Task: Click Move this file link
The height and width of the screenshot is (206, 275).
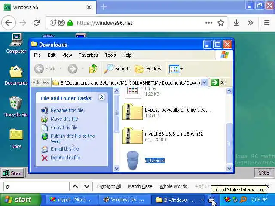Action: [x=64, y=119]
